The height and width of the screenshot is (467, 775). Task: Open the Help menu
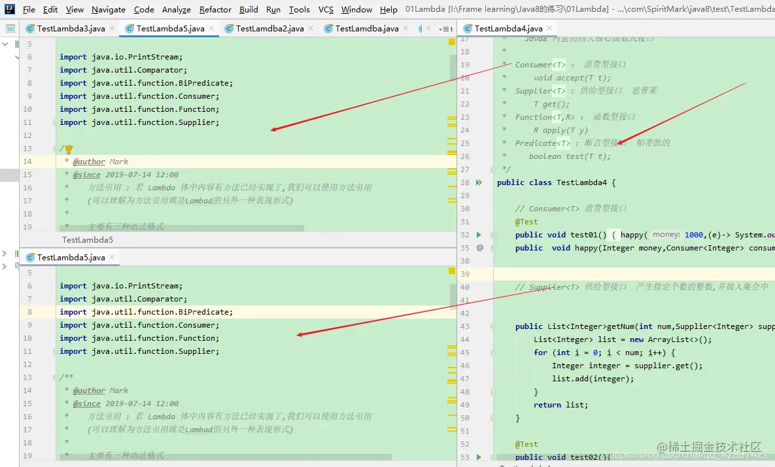388,9
